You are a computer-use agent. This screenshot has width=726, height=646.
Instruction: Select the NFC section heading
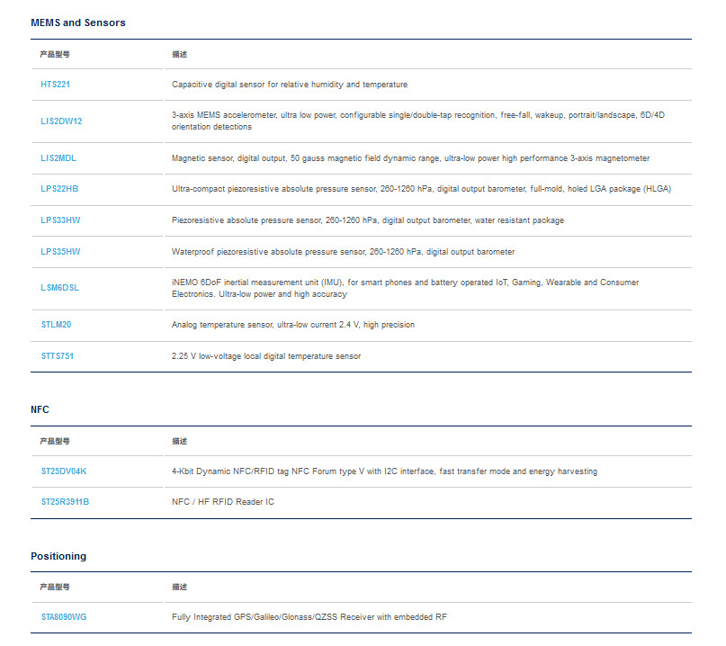tap(40, 410)
